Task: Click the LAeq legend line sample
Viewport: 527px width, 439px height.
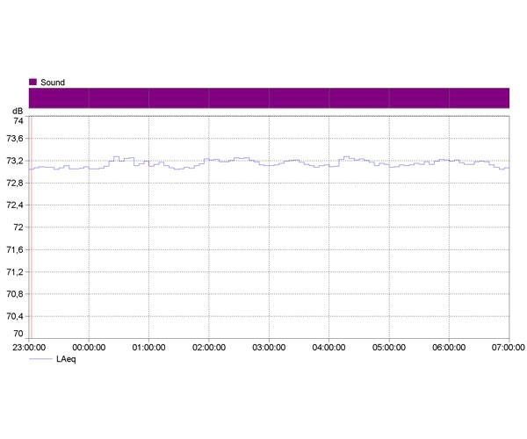Action: [x=40, y=360]
